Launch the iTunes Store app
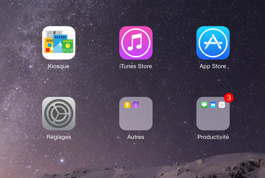Screen dimensions: 265x178 pyautogui.click(x=136, y=43)
